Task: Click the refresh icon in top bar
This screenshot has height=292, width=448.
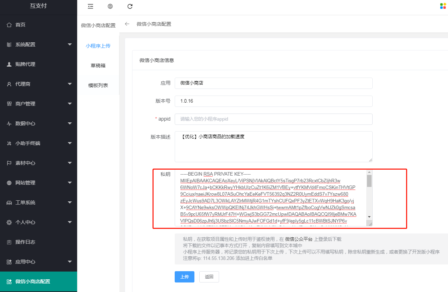Action: (x=130, y=6)
